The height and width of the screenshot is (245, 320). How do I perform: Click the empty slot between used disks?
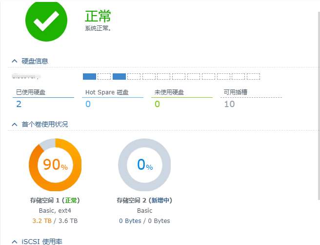104,76
